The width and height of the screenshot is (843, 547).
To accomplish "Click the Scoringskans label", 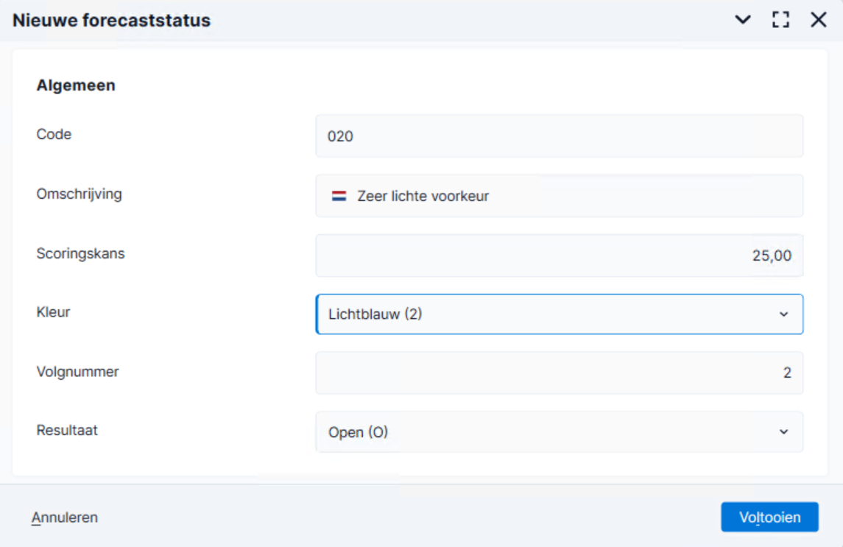I will [81, 253].
